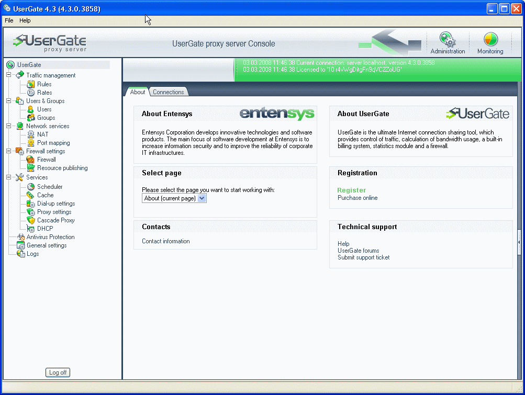Click the Services wrench icon
Image resolution: width=525 pixels, height=395 pixels.
tap(20, 177)
